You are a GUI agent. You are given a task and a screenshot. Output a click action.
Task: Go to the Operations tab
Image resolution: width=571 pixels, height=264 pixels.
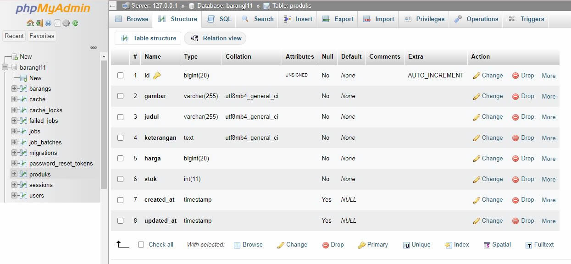(x=476, y=19)
